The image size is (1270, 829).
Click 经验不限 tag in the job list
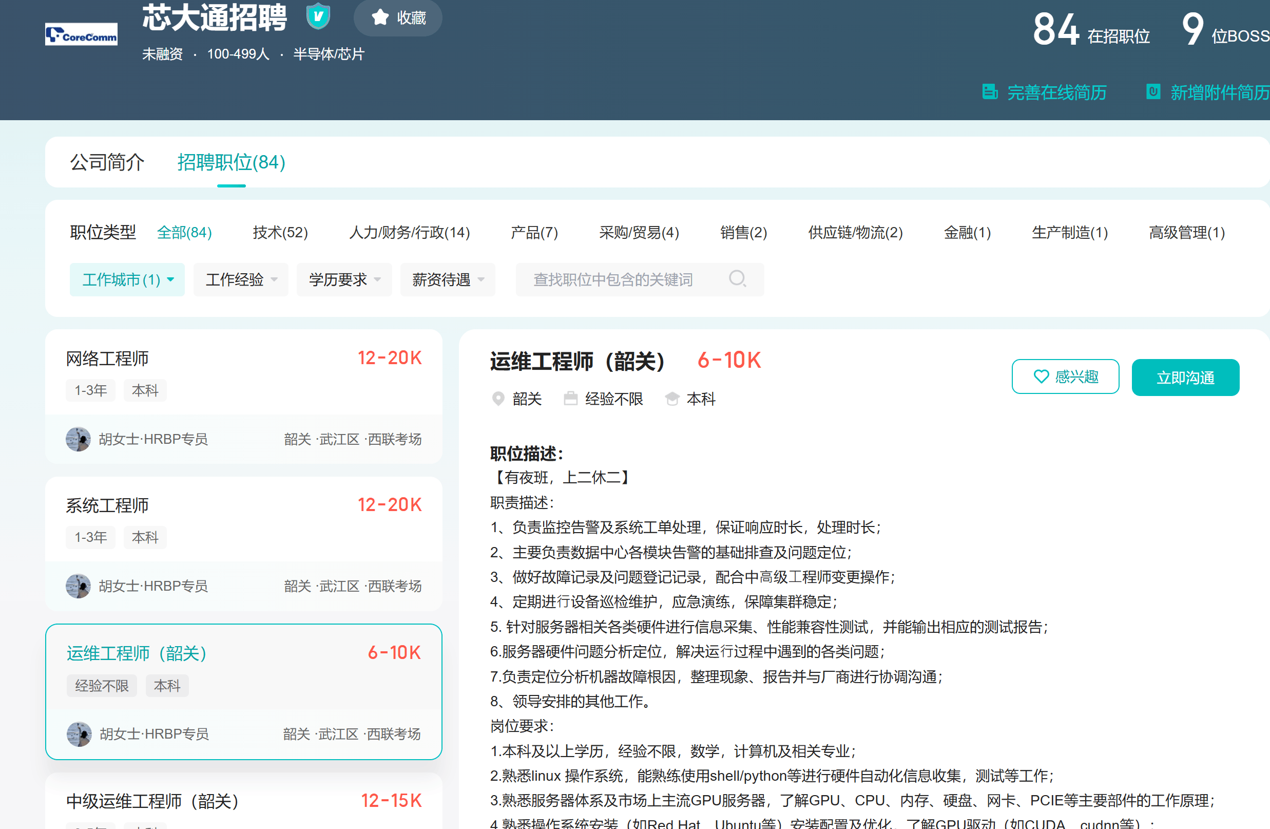pyautogui.click(x=102, y=685)
